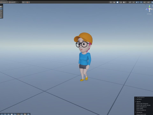
Task: Toggle Show Carve Hull option
Action: pos(141,114)
